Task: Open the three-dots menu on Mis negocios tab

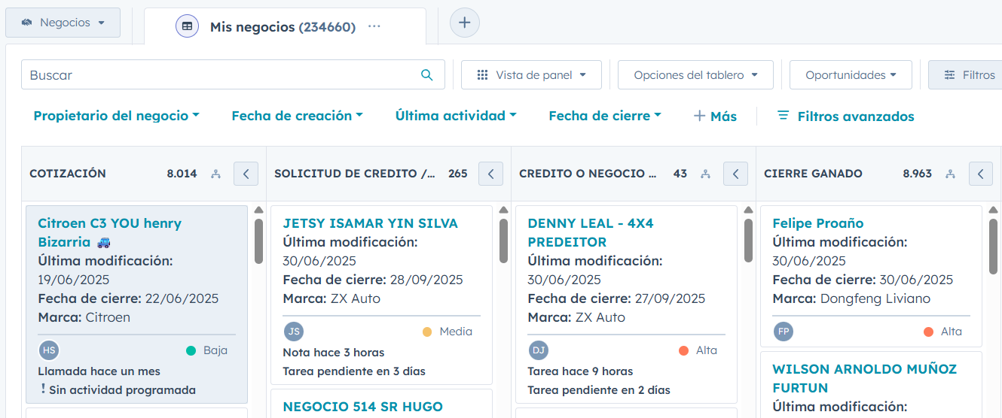Action: pos(374,26)
